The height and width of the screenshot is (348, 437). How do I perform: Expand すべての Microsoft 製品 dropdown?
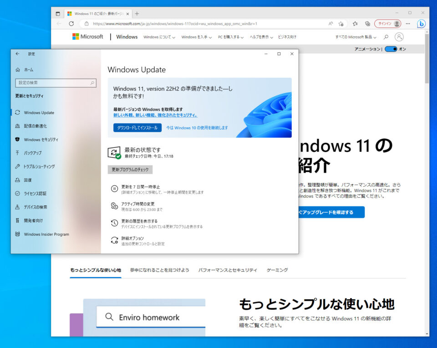356,37
